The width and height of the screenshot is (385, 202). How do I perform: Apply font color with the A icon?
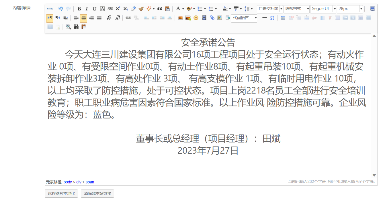coord(178,9)
